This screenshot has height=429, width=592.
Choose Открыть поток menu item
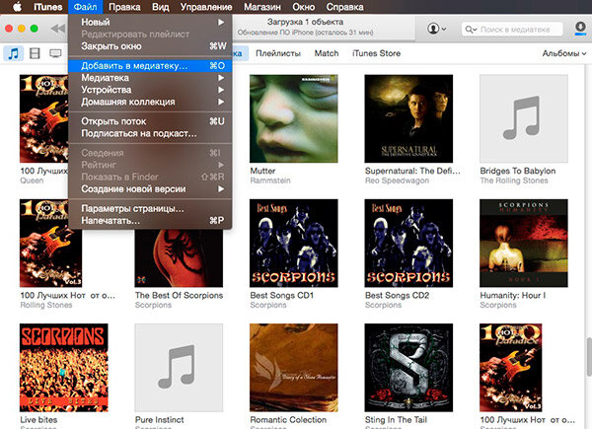[x=150, y=121]
